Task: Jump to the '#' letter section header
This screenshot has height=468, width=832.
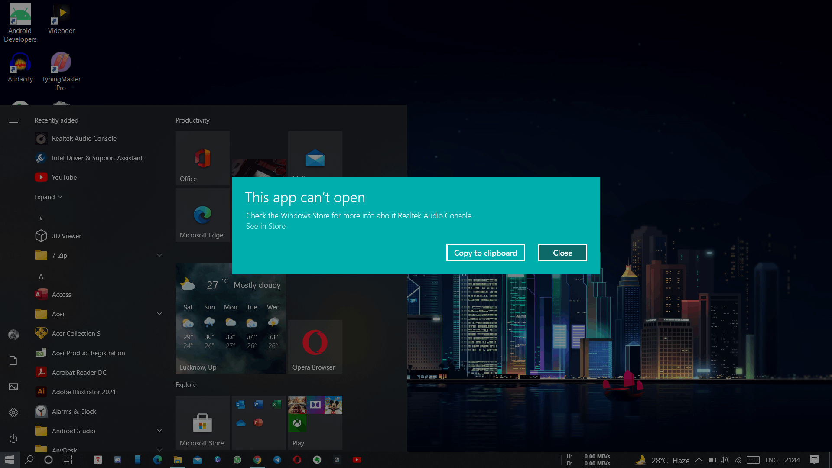Action: [x=41, y=218]
